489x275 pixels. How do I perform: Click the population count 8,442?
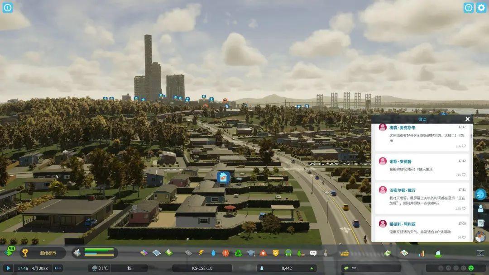tap(287, 268)
